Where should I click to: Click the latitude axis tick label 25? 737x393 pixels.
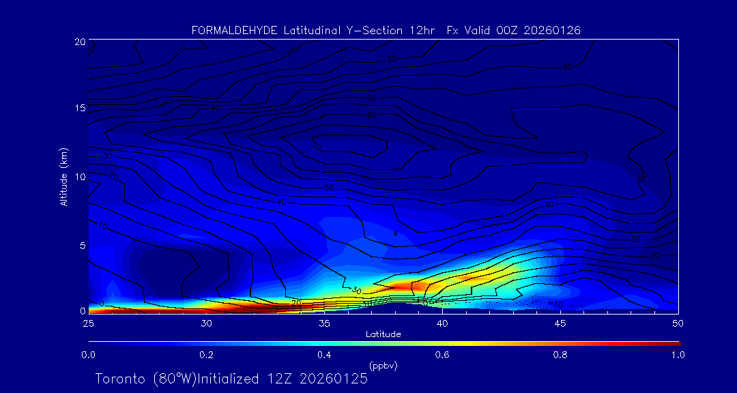[88, 323]
